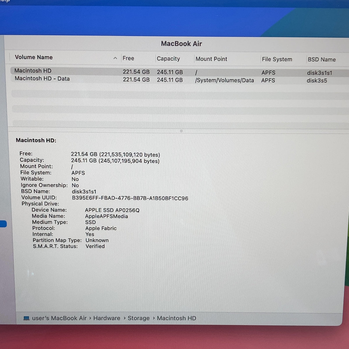The width and height of the screenshot is (349, 349).
Task: Click the Volume UUID value B395E6FF-FBAD-4776-BB7B-A1B50BF1CC96
Action: point(130,198)
